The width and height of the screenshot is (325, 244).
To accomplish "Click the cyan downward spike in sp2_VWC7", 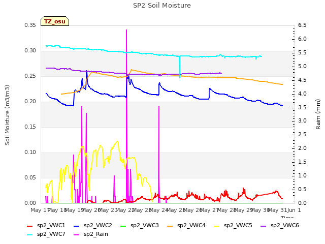I will [180, 67].
